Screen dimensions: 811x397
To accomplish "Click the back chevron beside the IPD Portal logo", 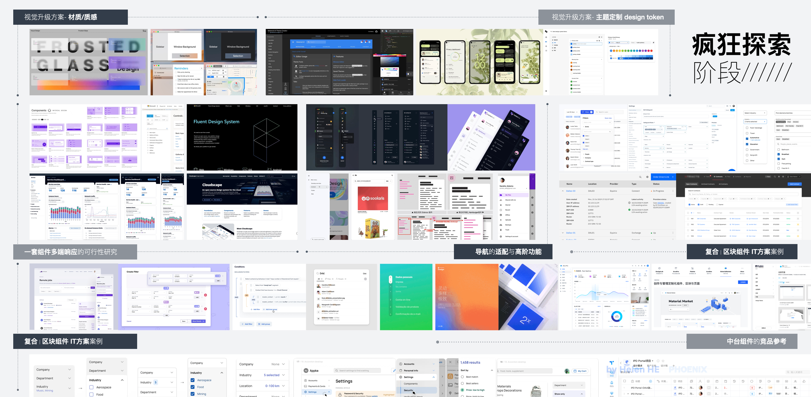I will click(621, 363).
